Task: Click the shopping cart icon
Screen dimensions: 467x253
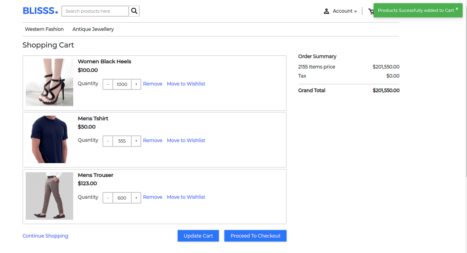Action: tap(371, 11)
